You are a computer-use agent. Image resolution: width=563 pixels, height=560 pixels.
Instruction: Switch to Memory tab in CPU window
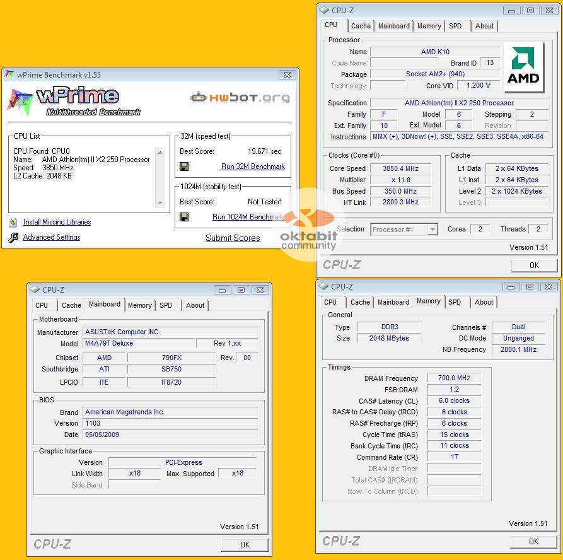click(429, 26)
